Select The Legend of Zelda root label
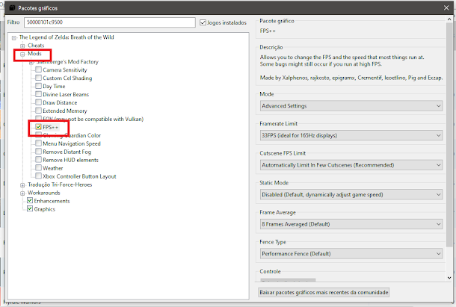 (x=67, y=37)
